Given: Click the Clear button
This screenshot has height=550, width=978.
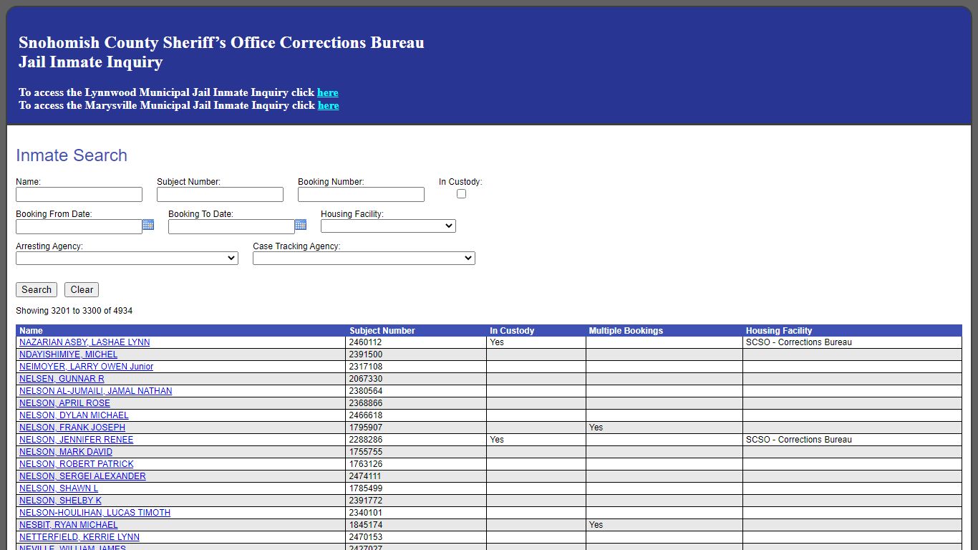Looking at the screenshot, I should click(82, 290).
